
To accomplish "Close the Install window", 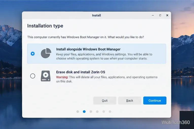I will tap(167, 15).
